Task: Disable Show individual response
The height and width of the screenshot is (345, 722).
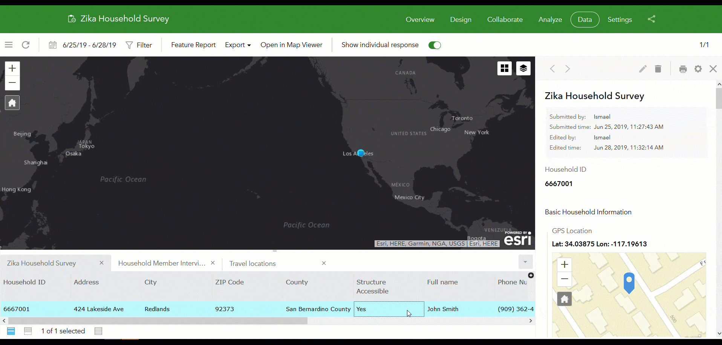Action: [x=434, y=45]
